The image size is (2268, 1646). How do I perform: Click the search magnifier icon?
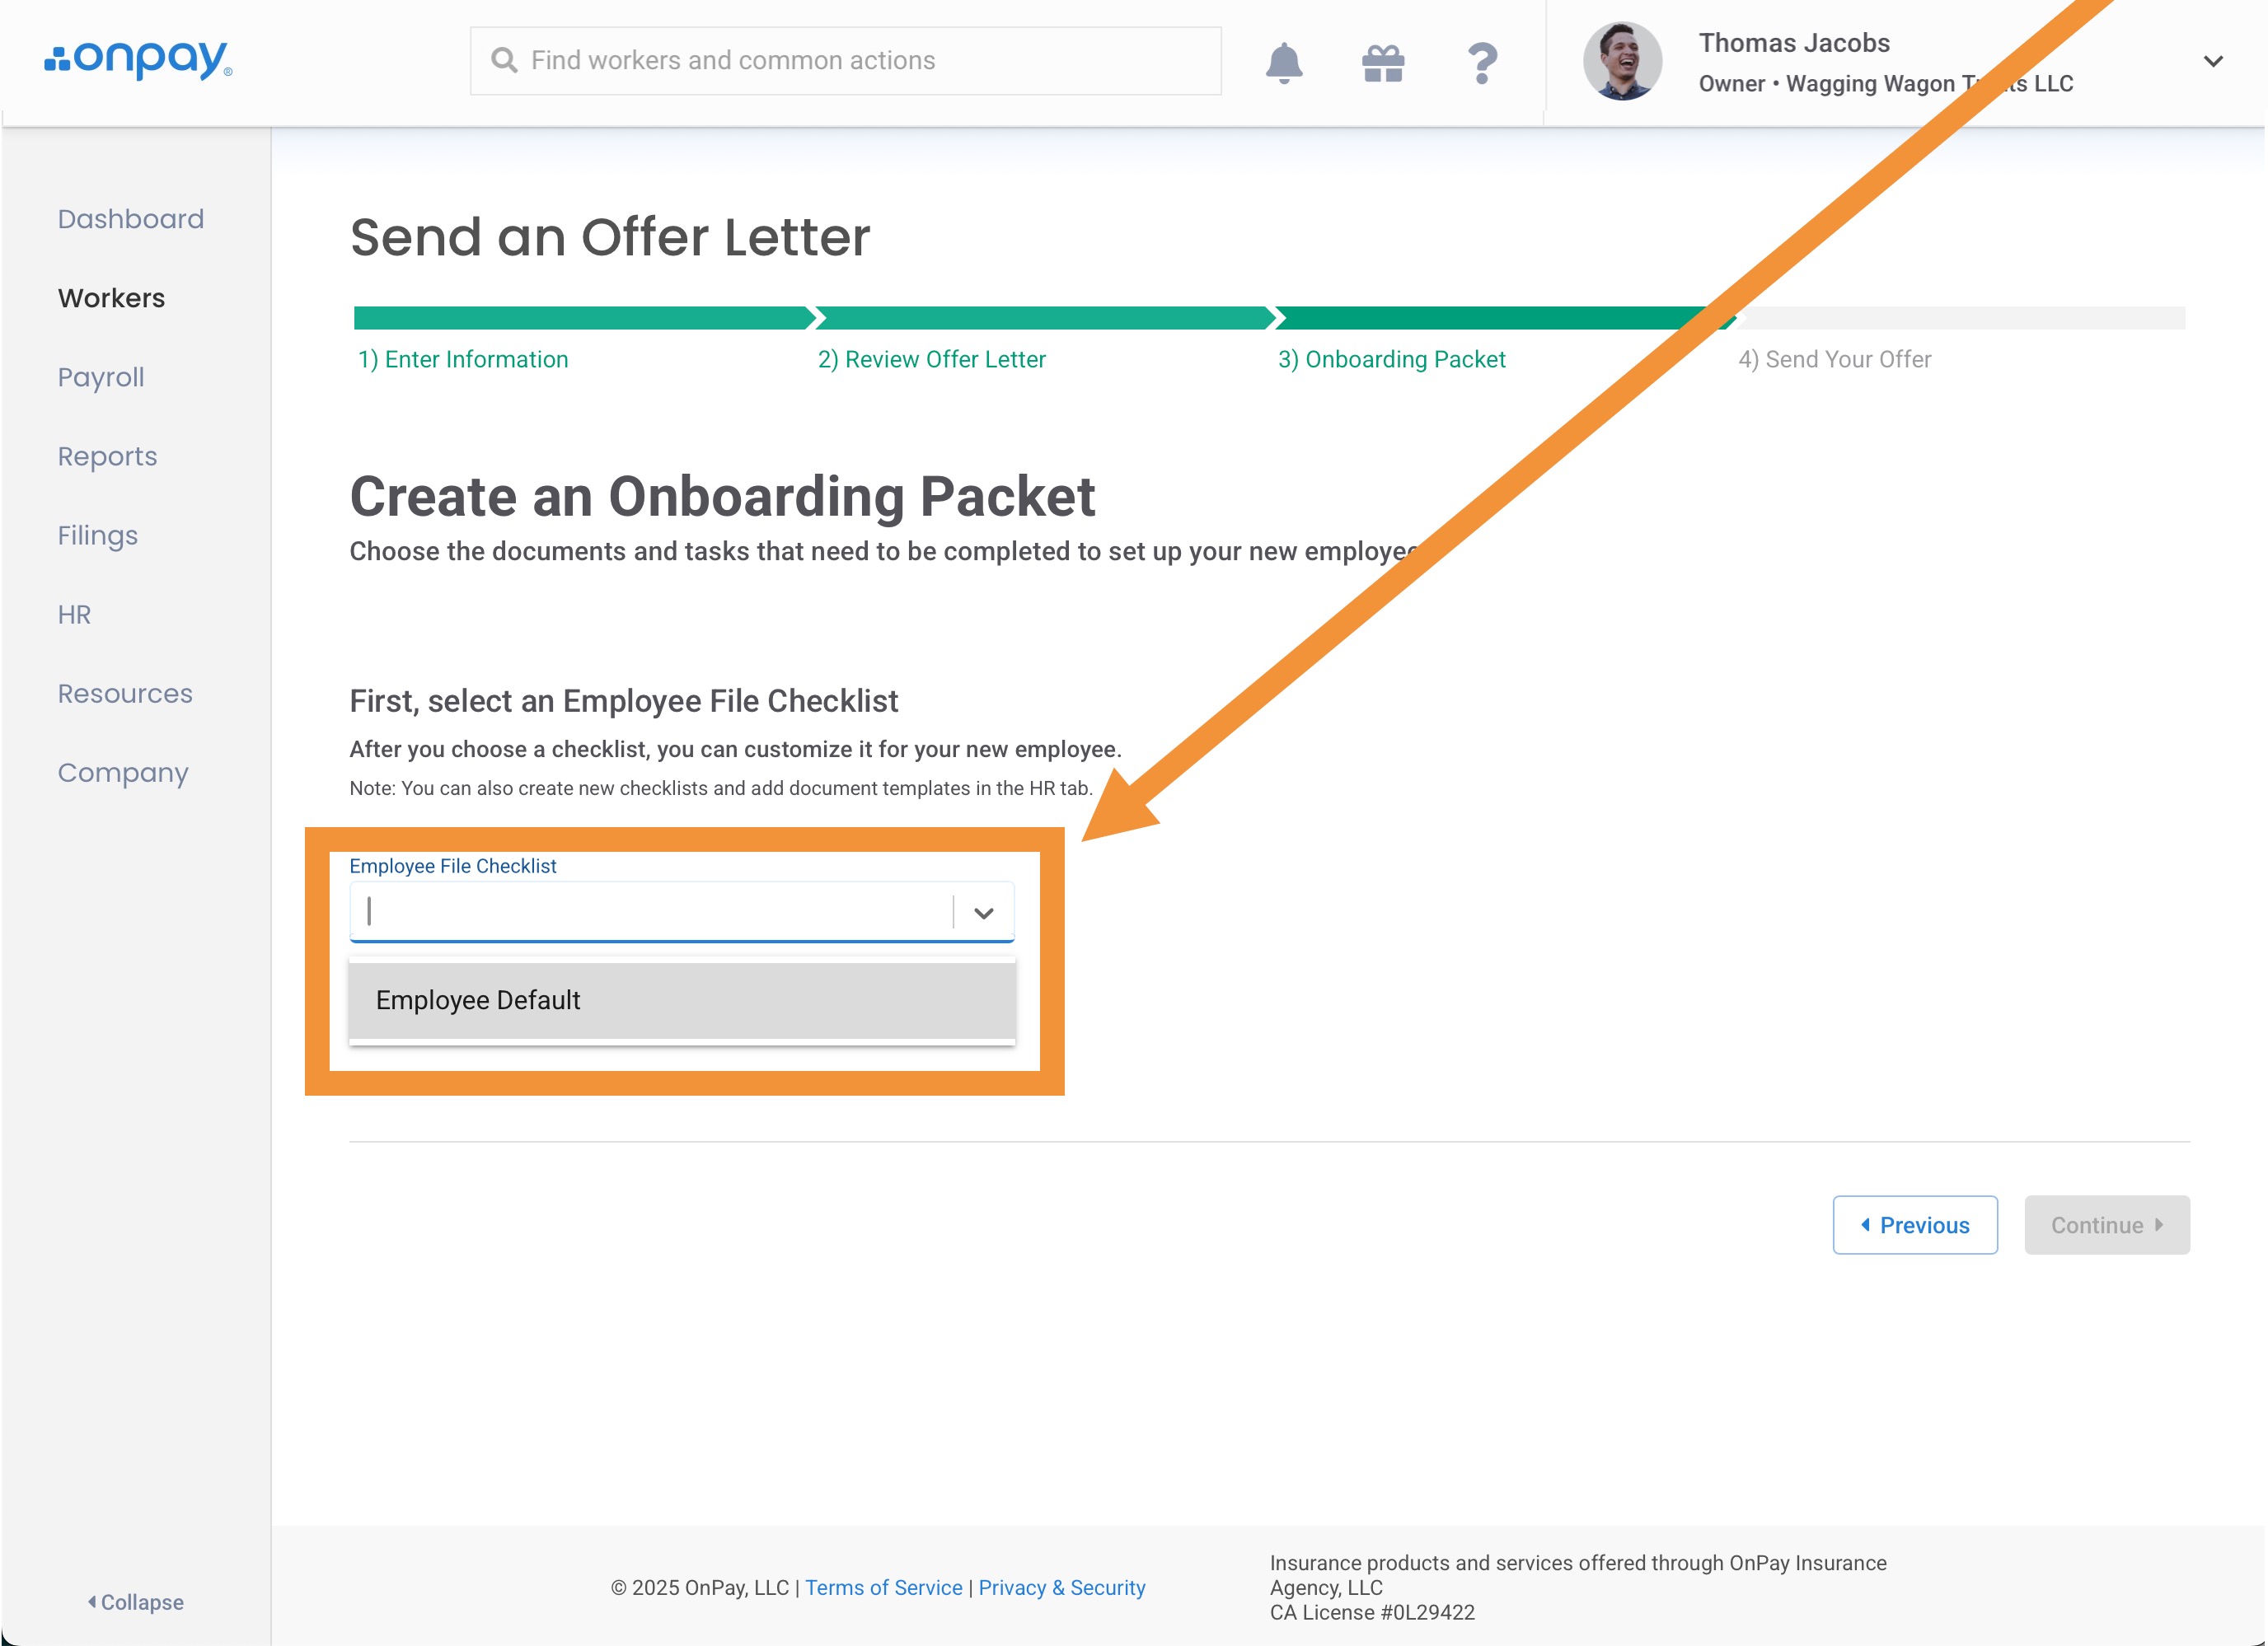[x=504, y=61]
